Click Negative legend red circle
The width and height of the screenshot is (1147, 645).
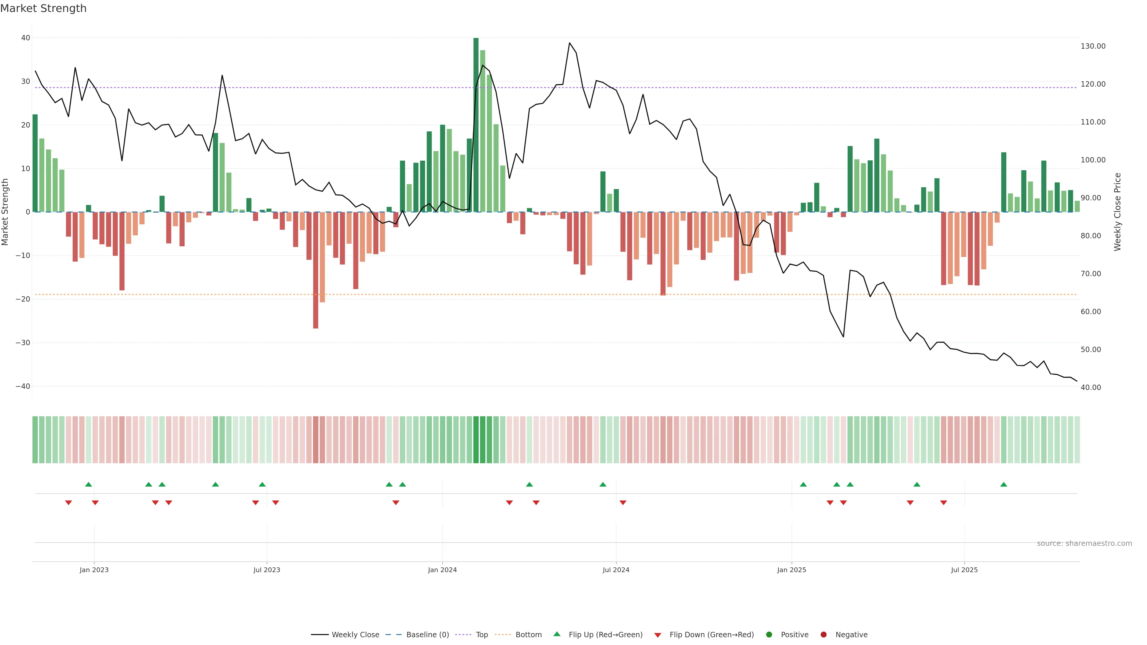(823, 634)
